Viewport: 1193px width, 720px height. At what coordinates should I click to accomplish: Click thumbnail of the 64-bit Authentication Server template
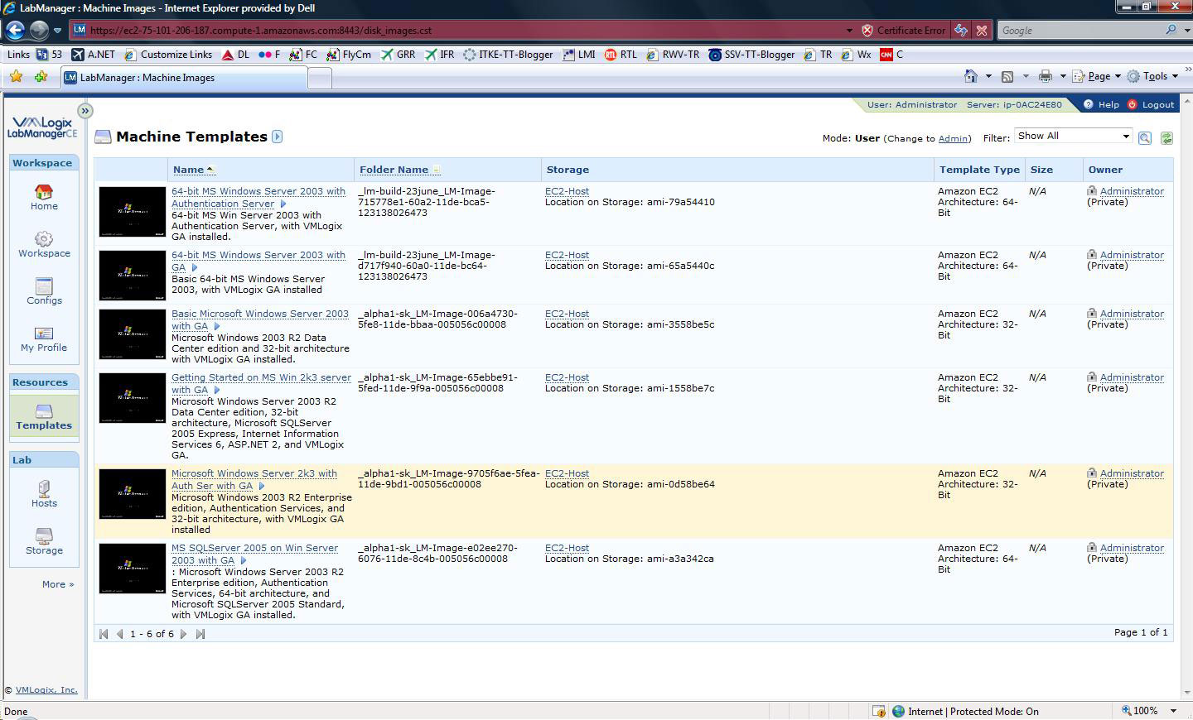(x=133, y=212)
